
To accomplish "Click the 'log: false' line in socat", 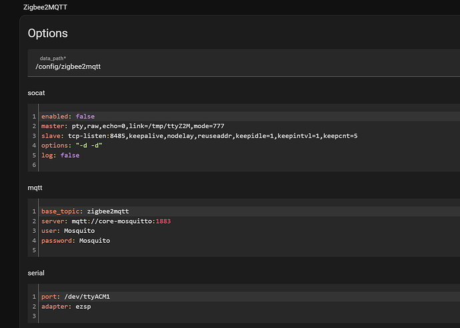I will point(60,155).
